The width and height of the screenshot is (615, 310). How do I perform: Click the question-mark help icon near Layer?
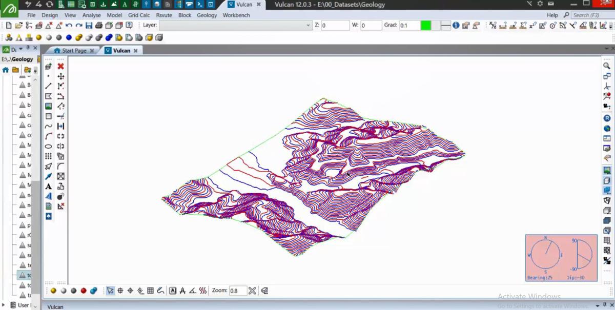(129, 25)
